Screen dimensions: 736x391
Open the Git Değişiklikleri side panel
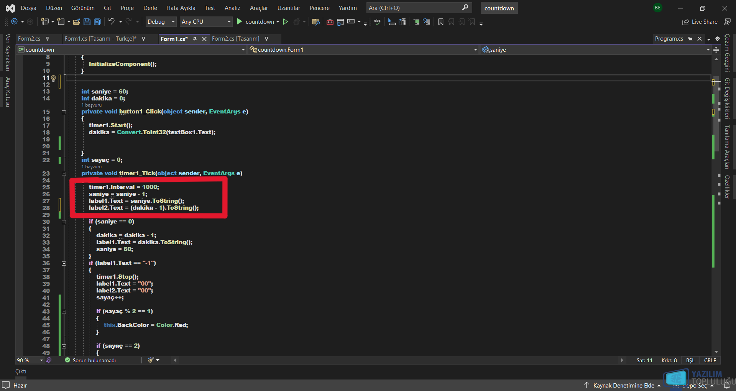pyautogui.click(x=726, y=99)
